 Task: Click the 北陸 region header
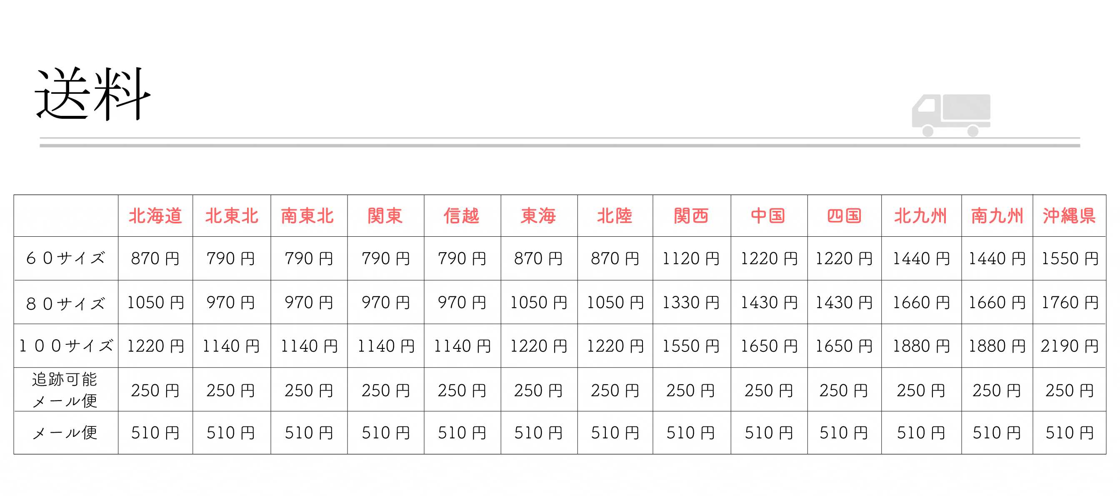(x=615, y=216)
